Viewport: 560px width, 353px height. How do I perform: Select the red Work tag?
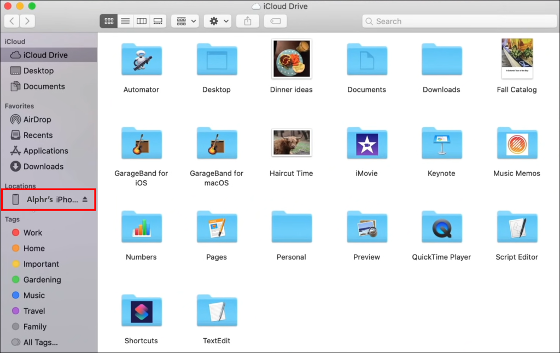coord(32,233)
